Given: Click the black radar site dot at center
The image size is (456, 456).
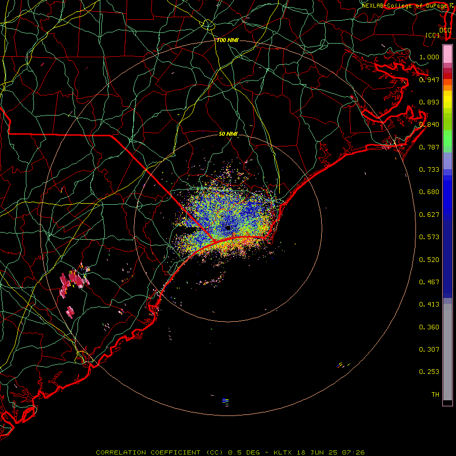Looking at the screenshot, I should [228, 228].
